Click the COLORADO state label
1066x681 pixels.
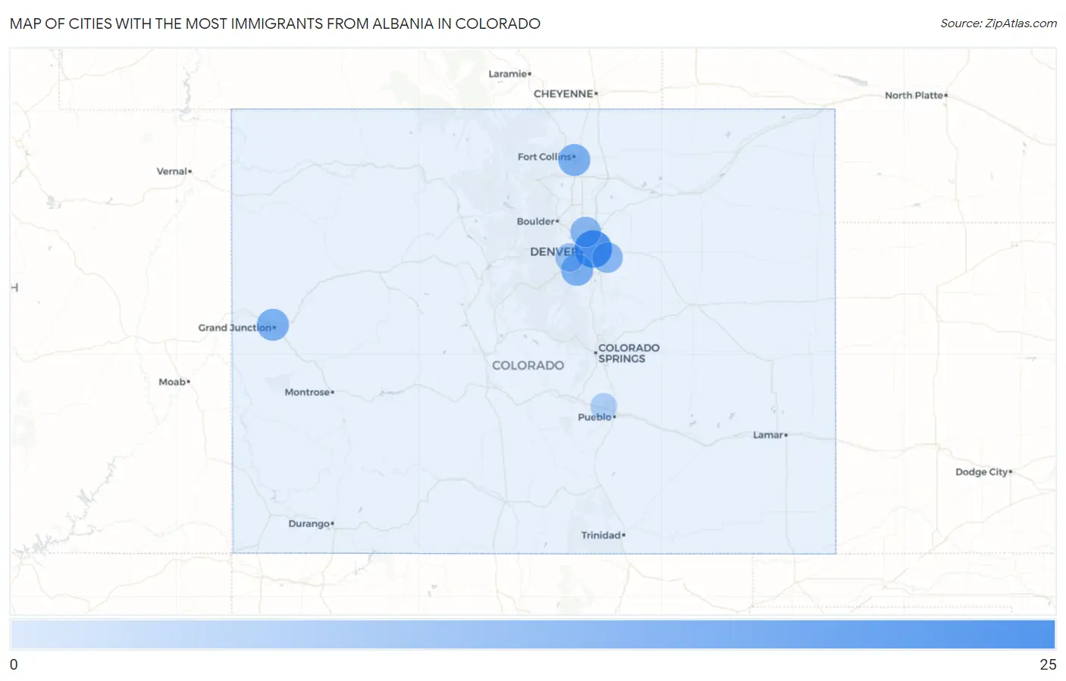pos(528,365)
